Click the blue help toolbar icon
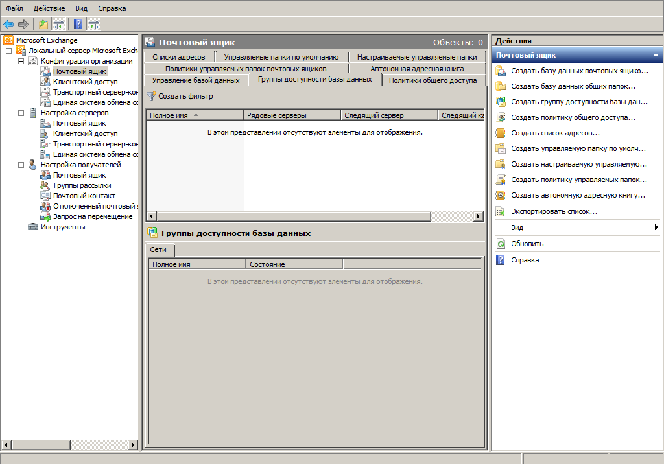 click(78, 24)
